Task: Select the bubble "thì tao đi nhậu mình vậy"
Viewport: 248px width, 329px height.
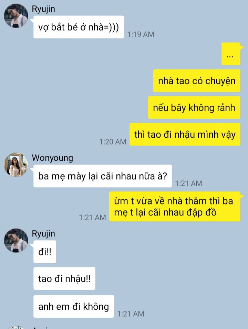Action: 185,135
